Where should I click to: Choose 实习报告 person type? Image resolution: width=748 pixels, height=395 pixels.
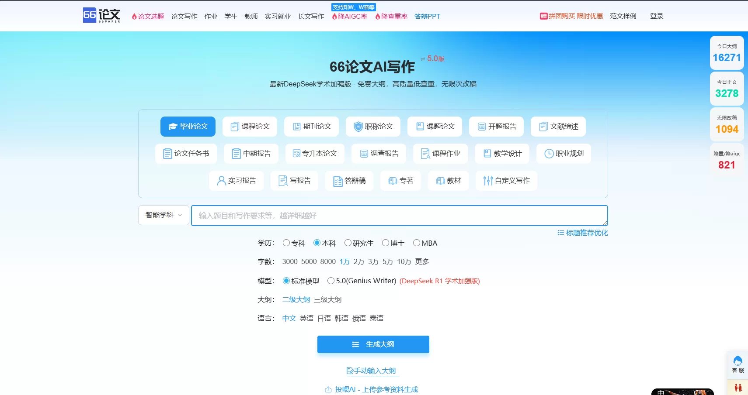pos(236,181)
